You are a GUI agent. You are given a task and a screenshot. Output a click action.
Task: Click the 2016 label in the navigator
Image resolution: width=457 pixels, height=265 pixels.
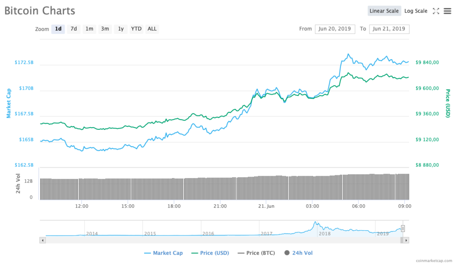(208, 234)
